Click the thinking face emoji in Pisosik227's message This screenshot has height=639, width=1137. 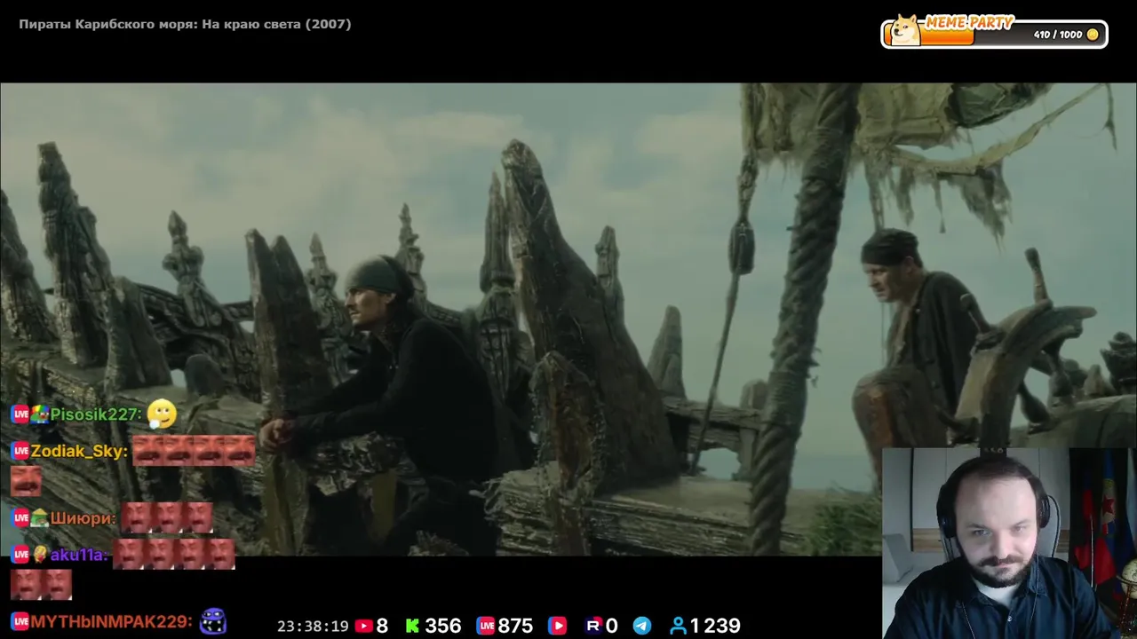click(x=162, y=414)
